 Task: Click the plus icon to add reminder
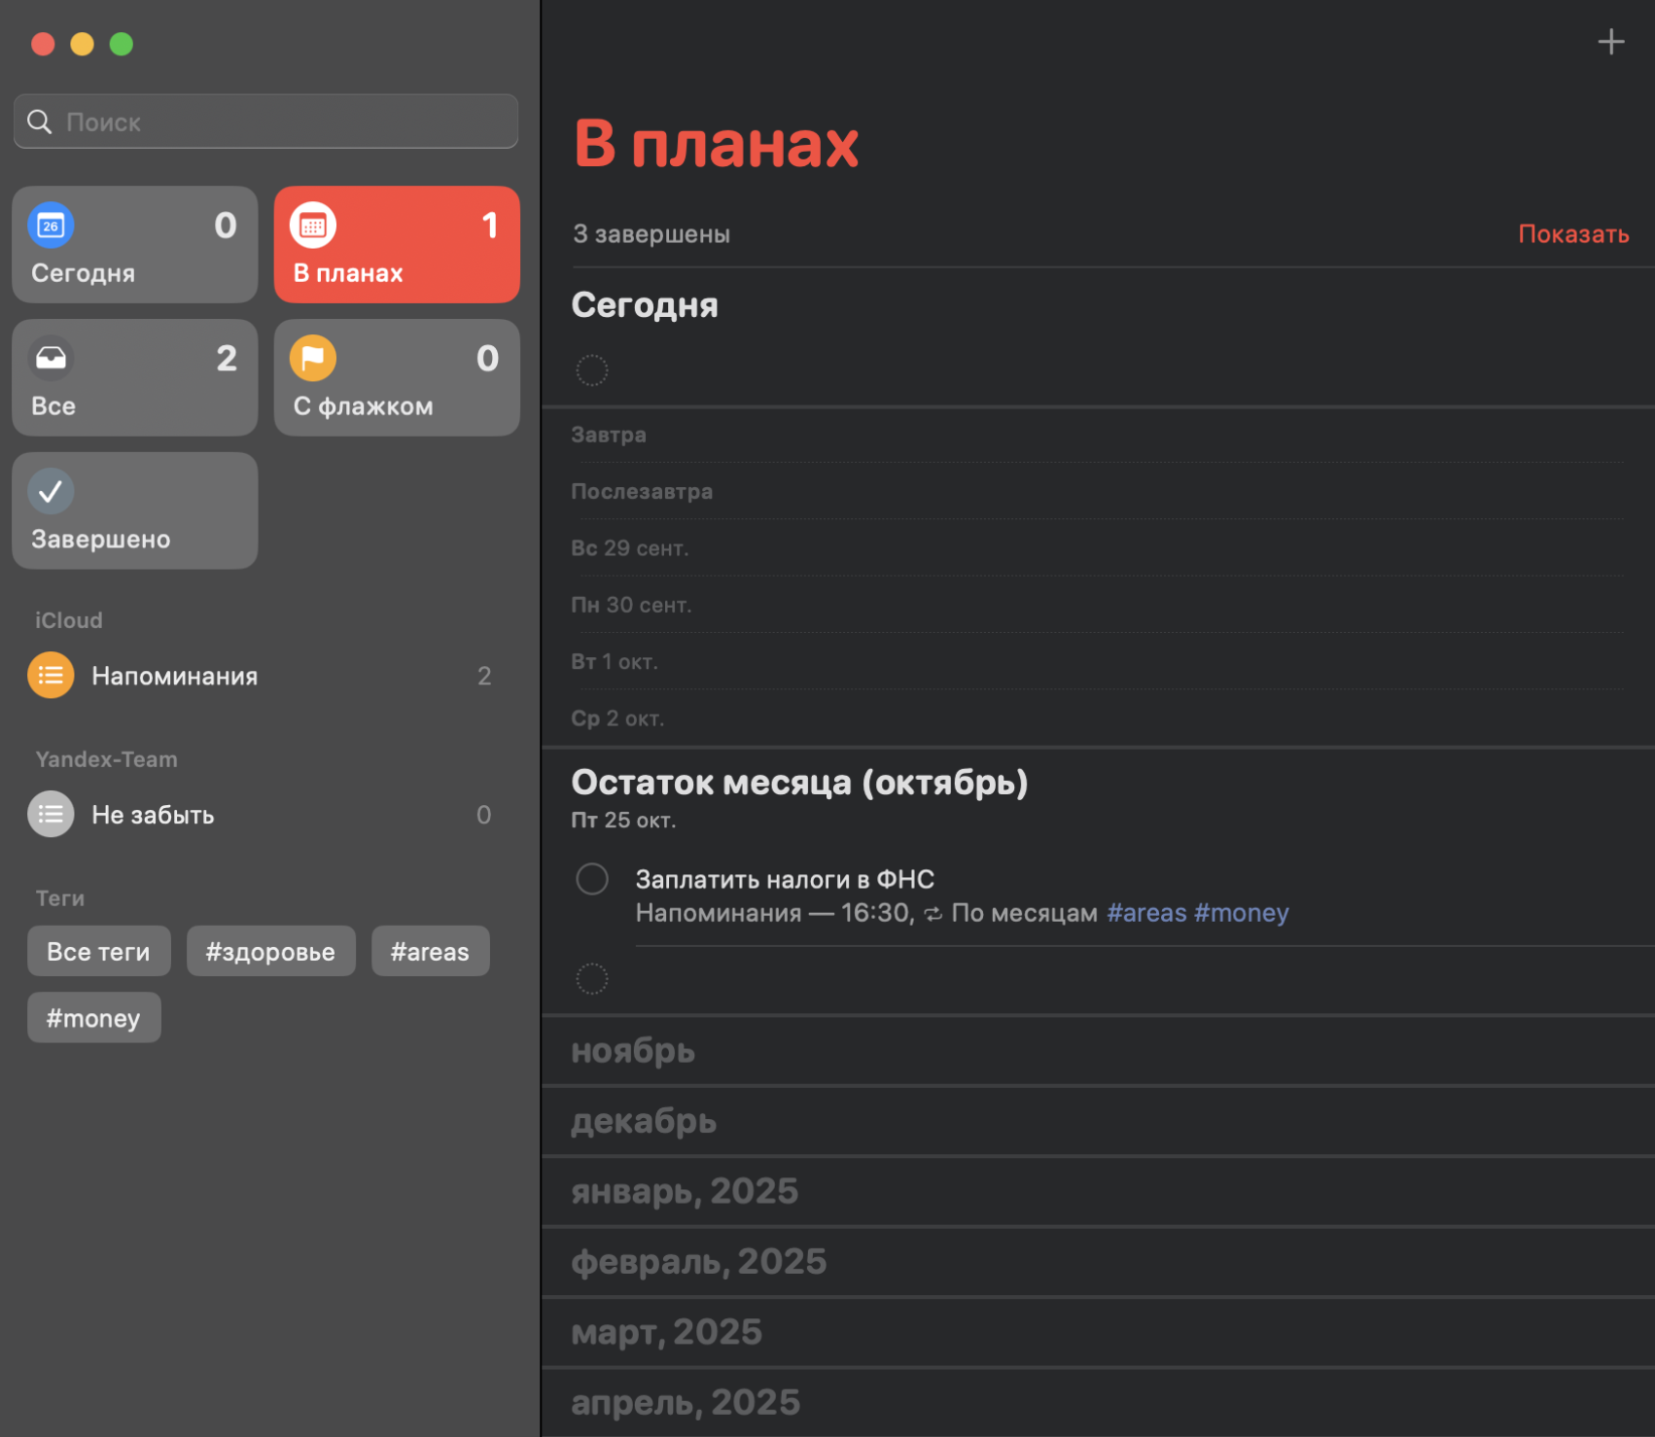[1610, 42]
